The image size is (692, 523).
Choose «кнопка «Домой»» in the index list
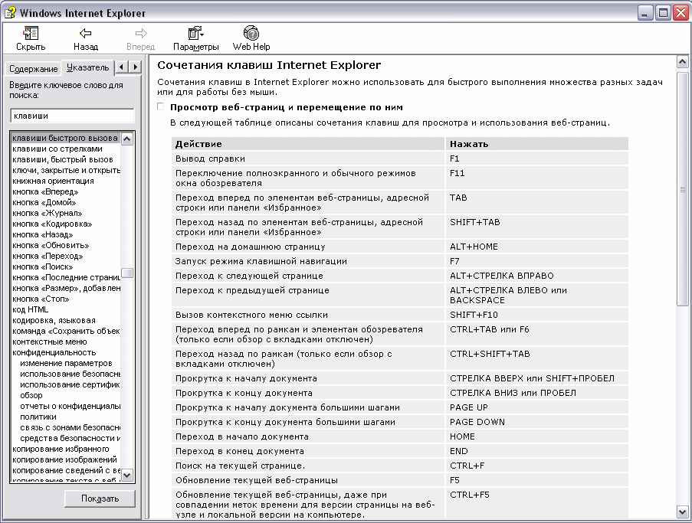point(44,202)
